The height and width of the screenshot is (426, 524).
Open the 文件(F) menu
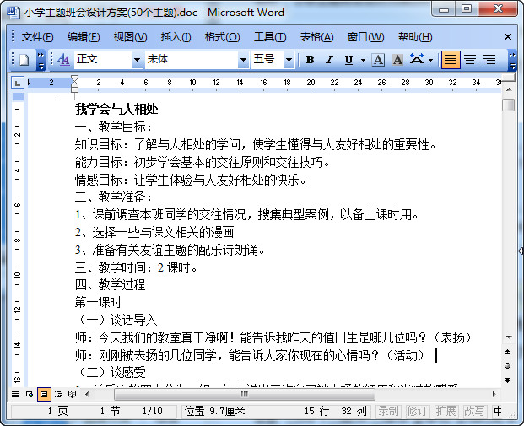[x=37, y=37]
